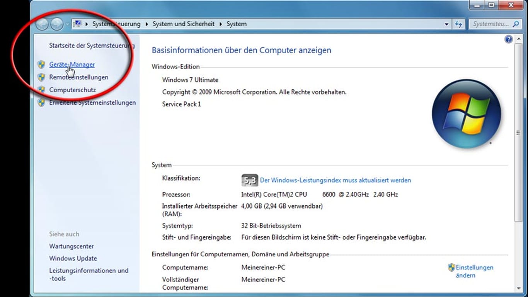Open Windows-Leistungsindex muss aktualisiert werden link
Image resolution: width=528 pixels, height=297 pixels.
(336, 180)
